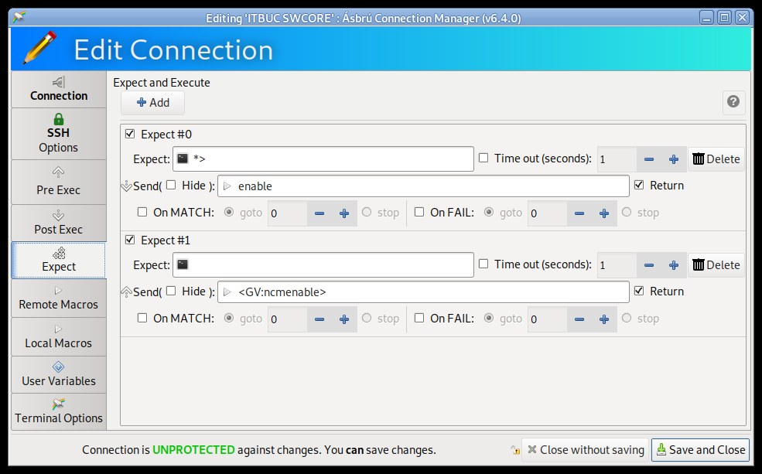Uncheck the Expect #0 enable checkbox

coord(128,134)
